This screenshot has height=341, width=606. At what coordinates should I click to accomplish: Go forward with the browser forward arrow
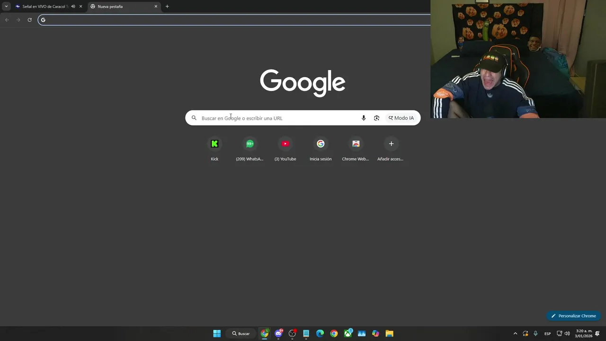(x=18, y=20)
